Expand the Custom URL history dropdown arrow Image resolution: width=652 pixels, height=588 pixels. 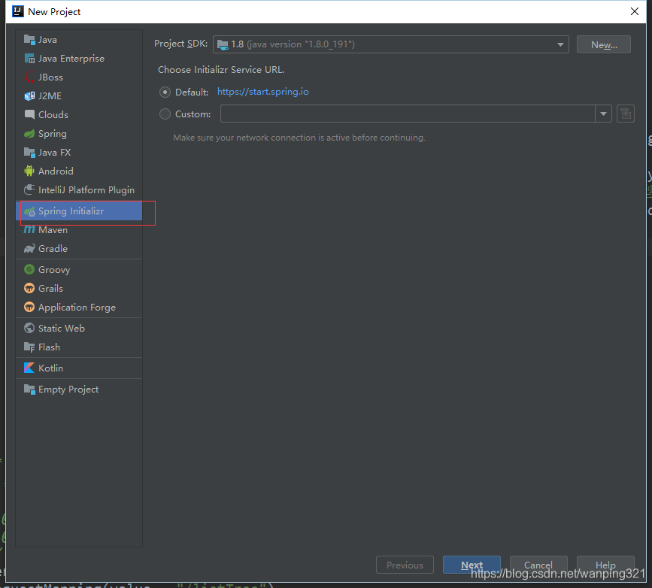point(603,114)
